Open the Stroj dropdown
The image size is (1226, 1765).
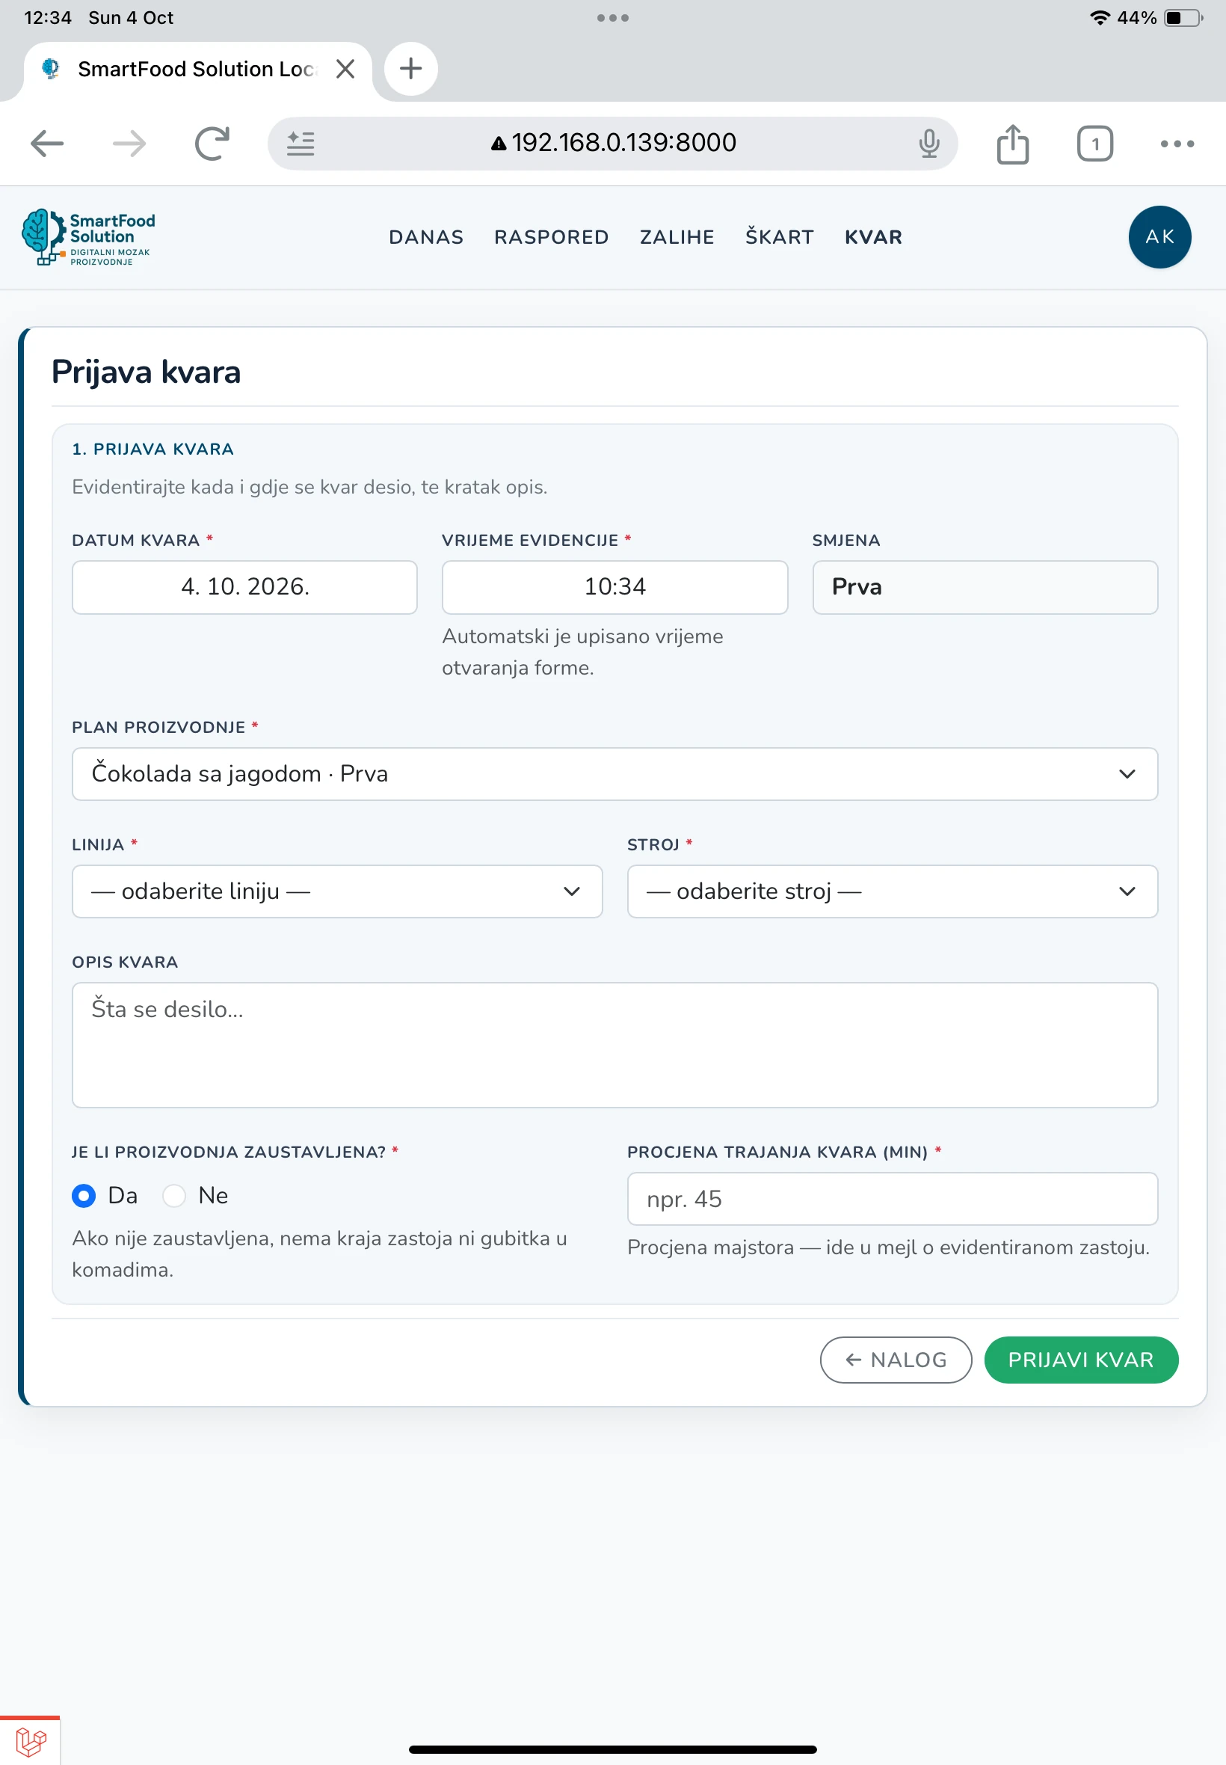click(893, 891)
